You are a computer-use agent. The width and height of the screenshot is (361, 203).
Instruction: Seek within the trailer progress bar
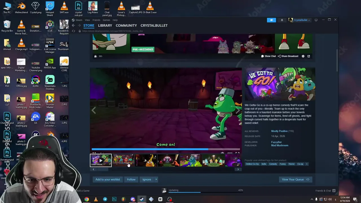166,149
